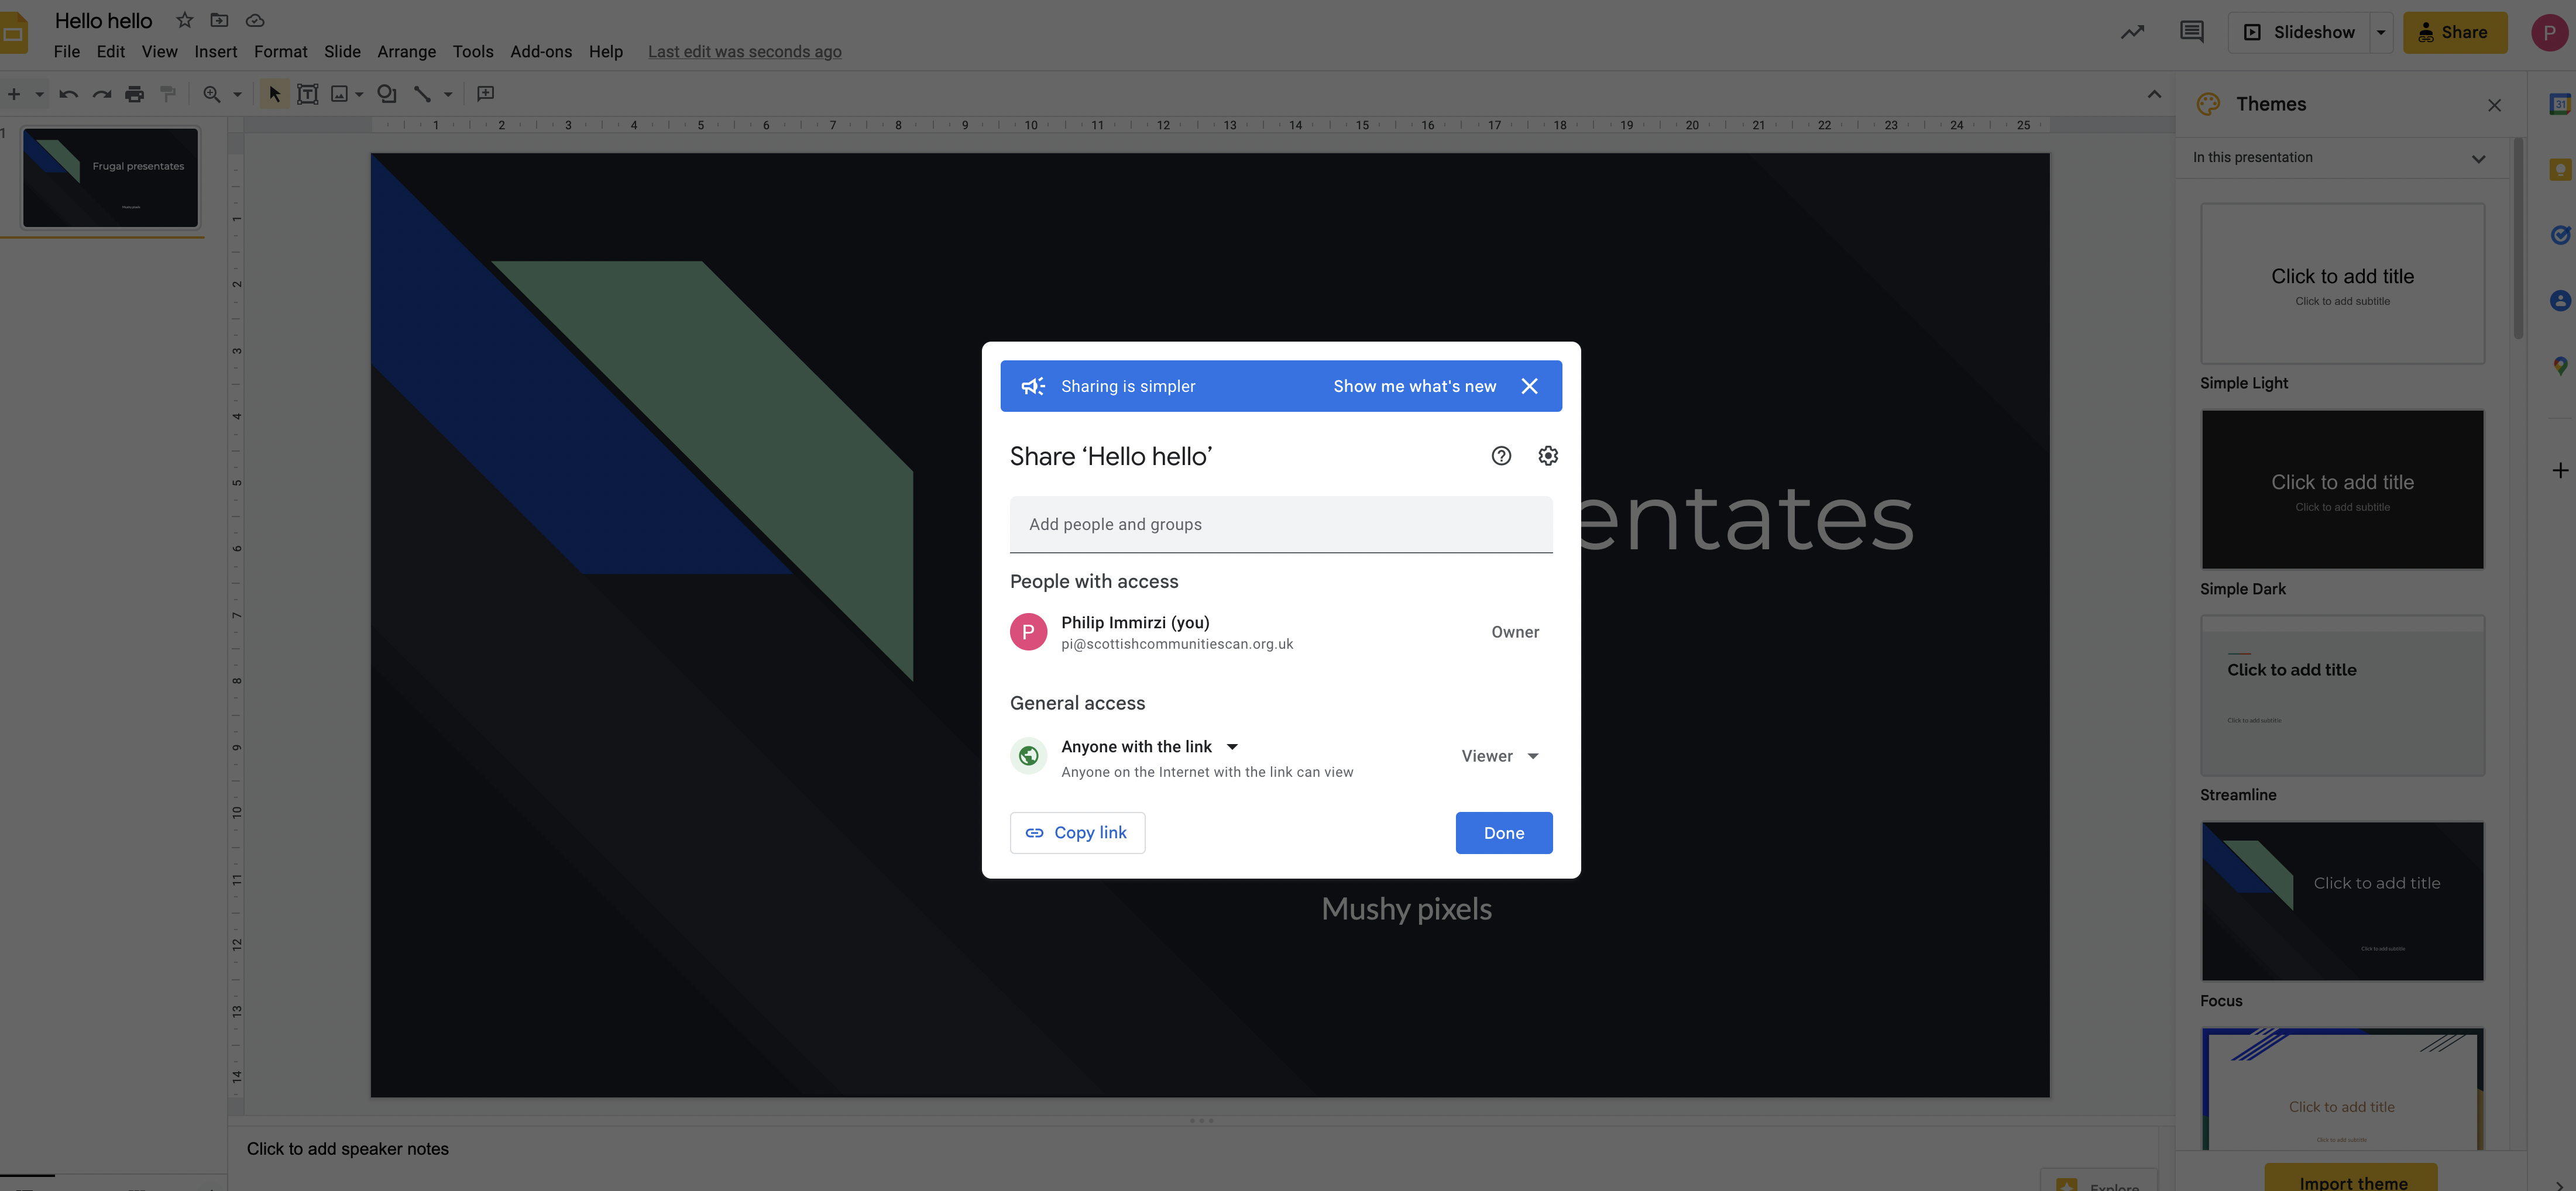This screenshot has height=1191, width=2576.
Task: Open the Format menu
Action: click(x=281, y=51)
